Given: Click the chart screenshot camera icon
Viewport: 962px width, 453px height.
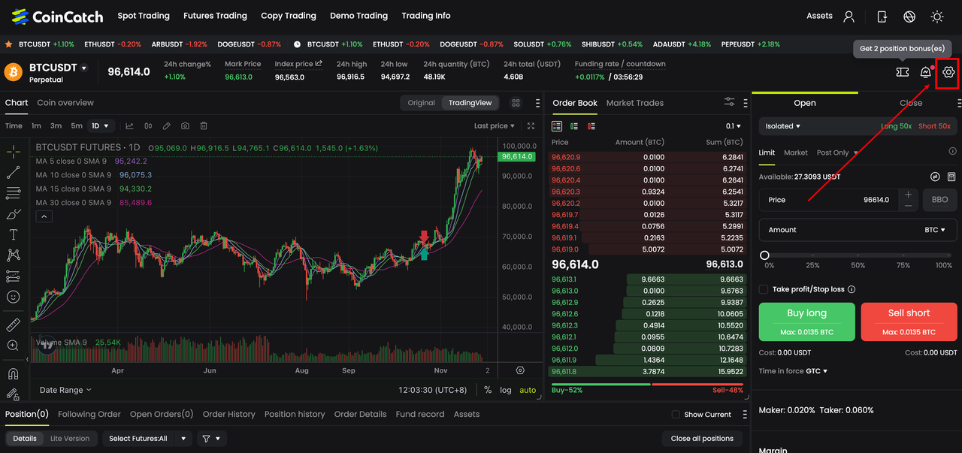Looking at the screenshot, I should point(185,126).
